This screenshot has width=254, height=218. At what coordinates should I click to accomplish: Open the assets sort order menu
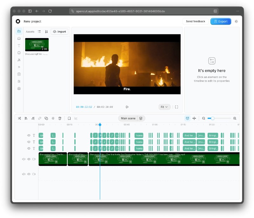46,31
